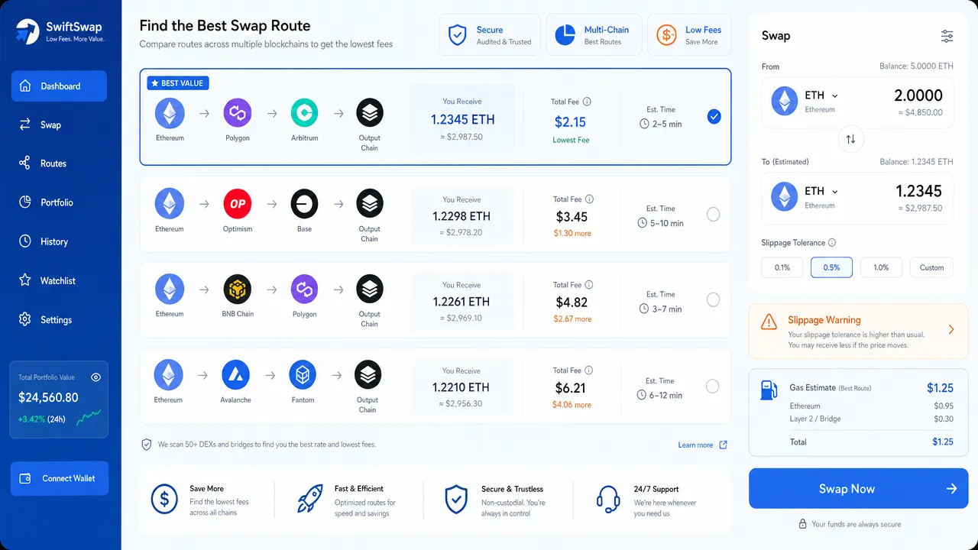Click the Connect Wallet button
This screenshot has width=978, height=550.
tap(60, 478)
